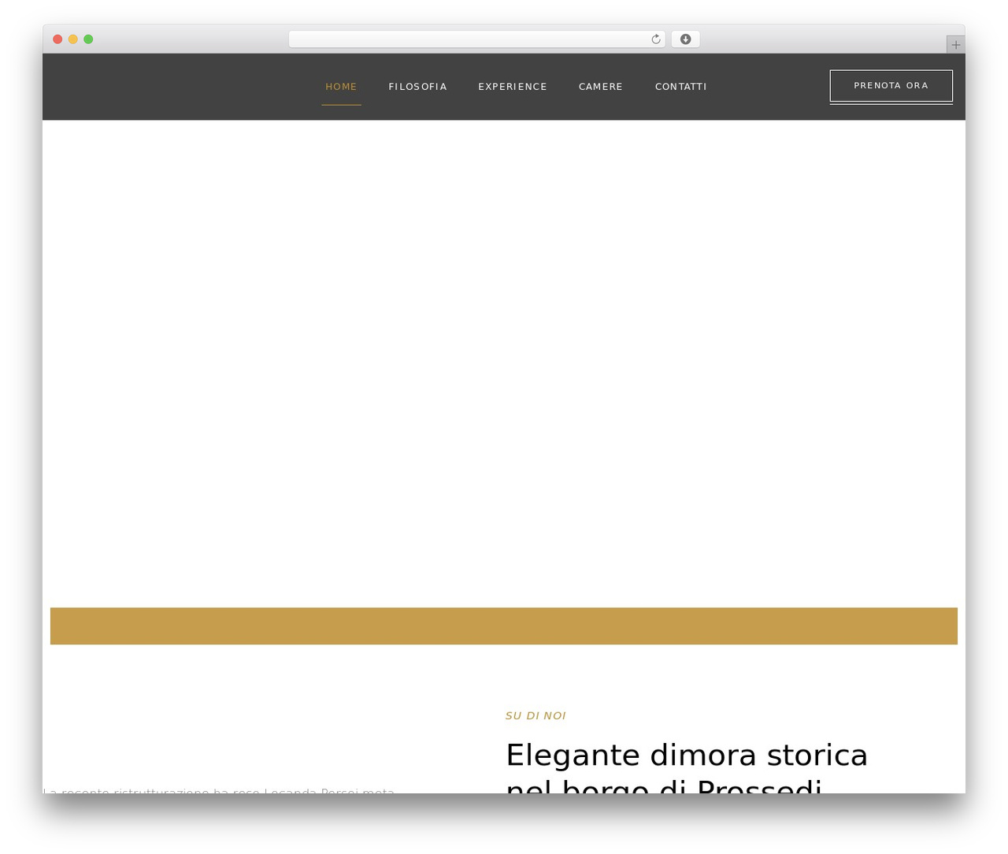Open the browser downloads button
This screenshot has width=1008, height=854.
click(685, 39)
